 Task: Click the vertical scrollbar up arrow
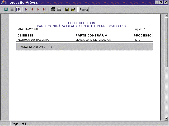click(x=166, y=15)
